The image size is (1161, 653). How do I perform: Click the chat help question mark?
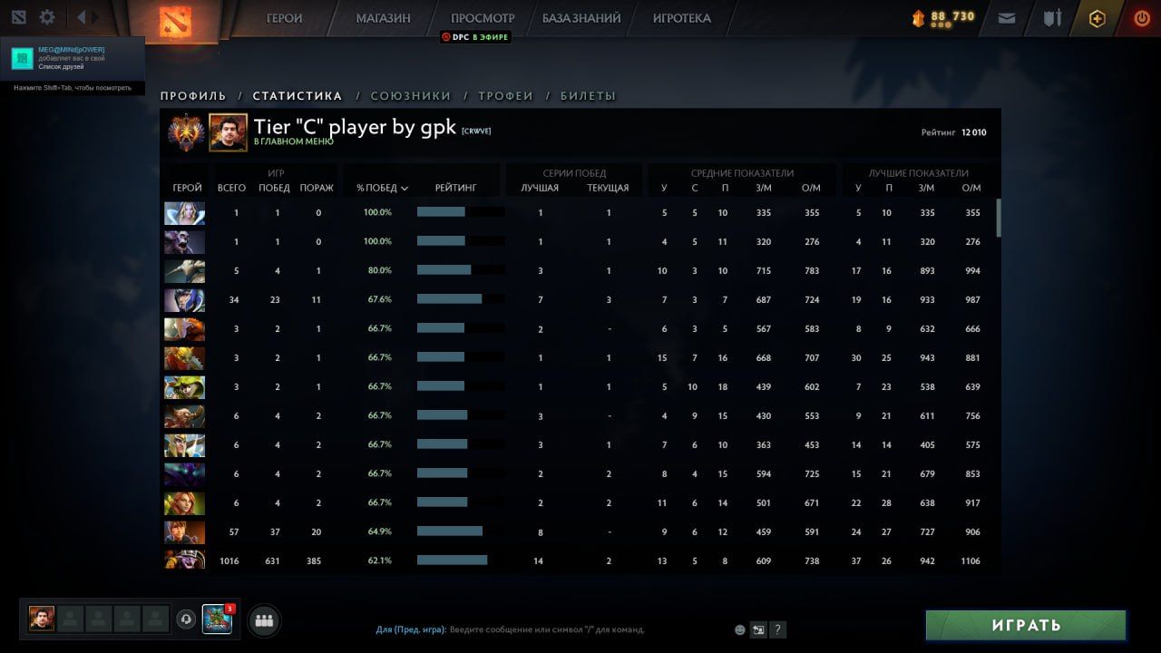777,629
